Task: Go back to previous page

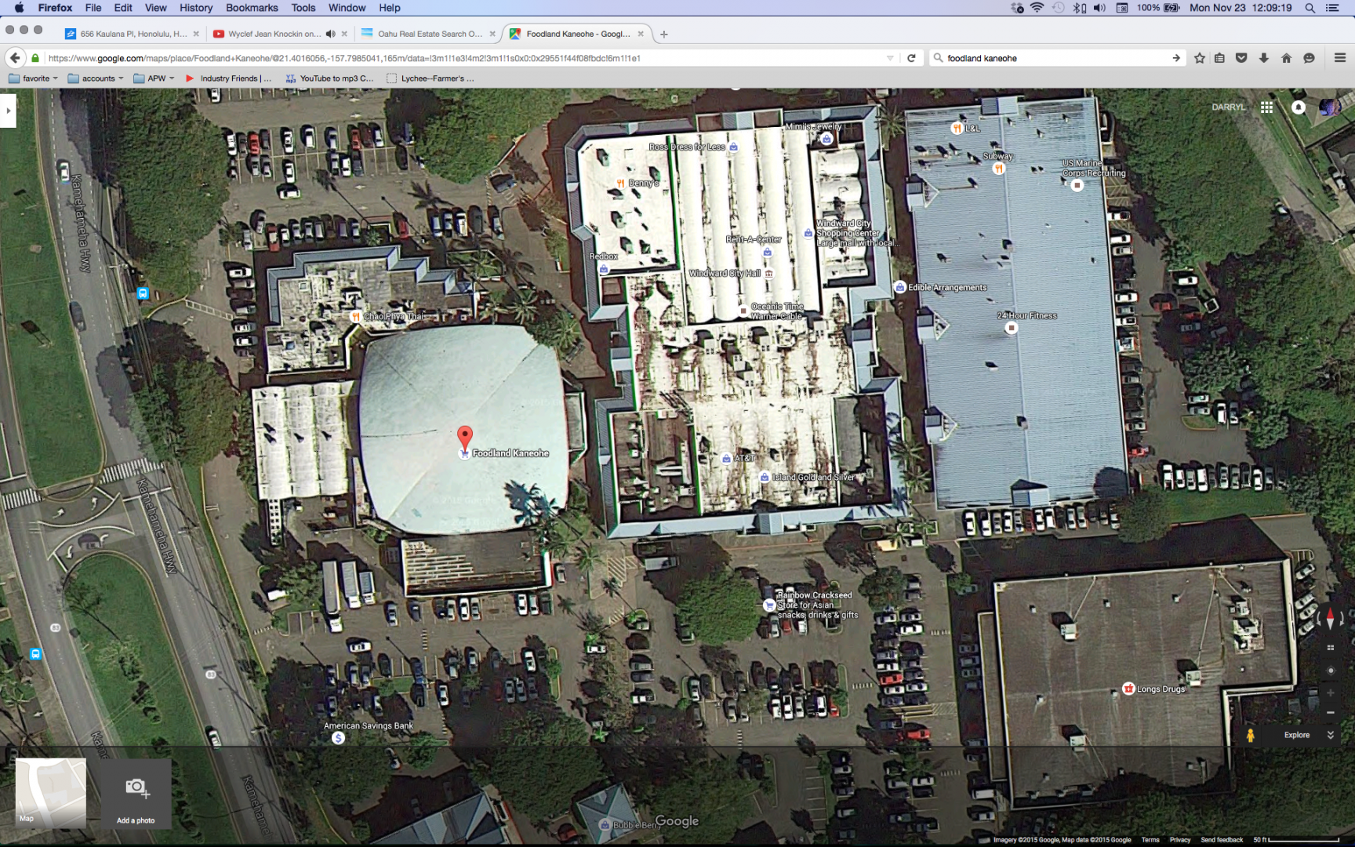Action: tap(15, 58)
